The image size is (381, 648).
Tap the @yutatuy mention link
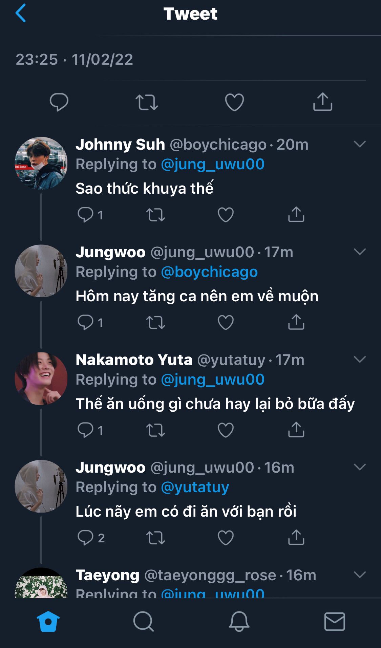(195, 487)
